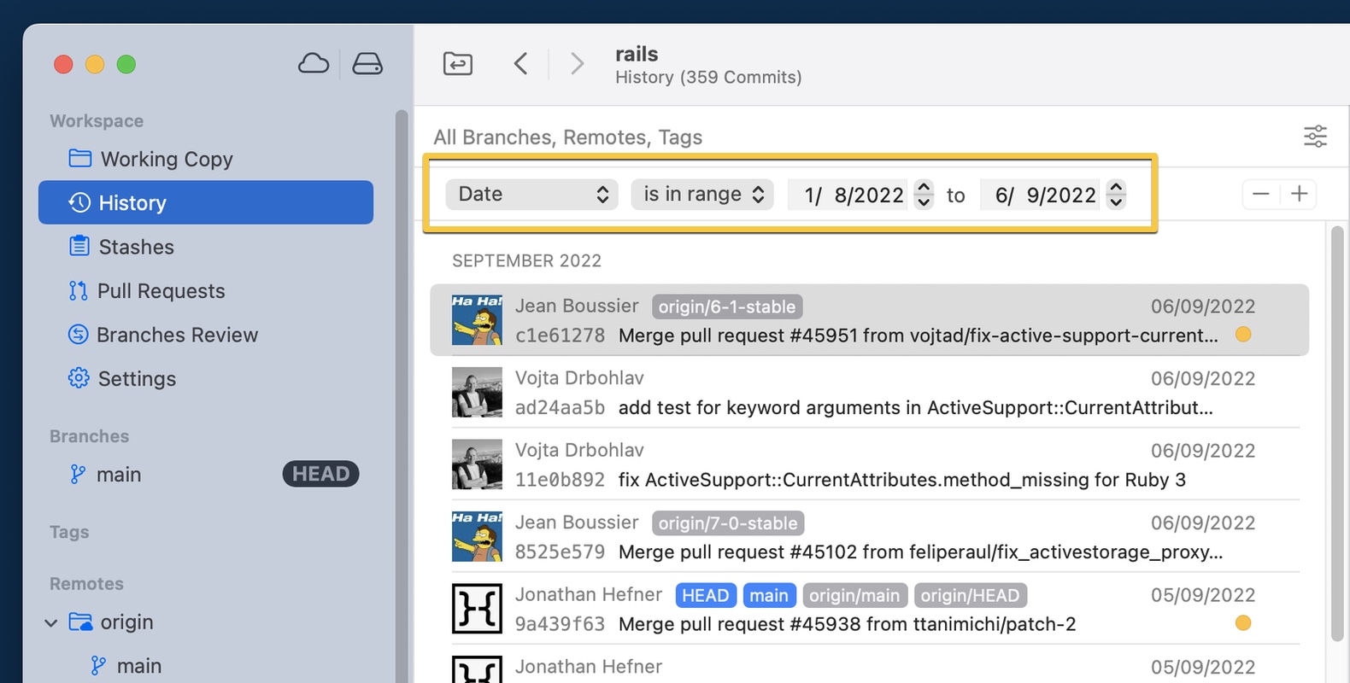
Task: Go to Pull Requests section
Action: 161,291
